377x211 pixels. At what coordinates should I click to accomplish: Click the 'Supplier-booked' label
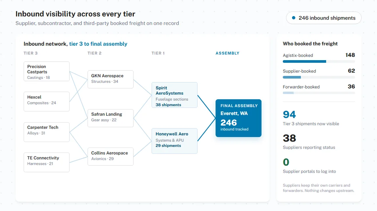[299, 71]
